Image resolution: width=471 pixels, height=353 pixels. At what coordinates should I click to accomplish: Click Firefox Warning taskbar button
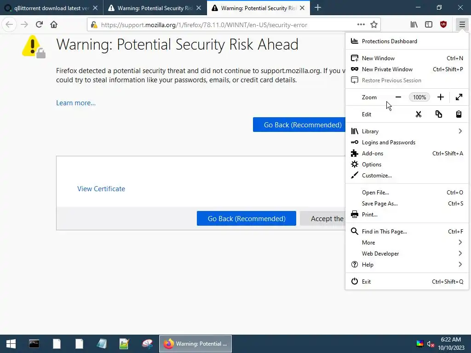[x=195, y=344]
